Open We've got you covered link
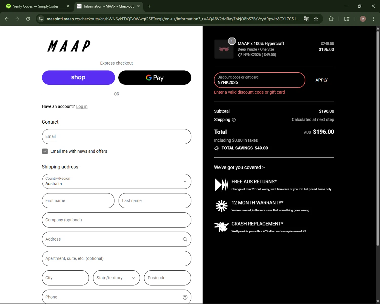The image size is (380, 304). pyautogui.click(x=239, y=167)
